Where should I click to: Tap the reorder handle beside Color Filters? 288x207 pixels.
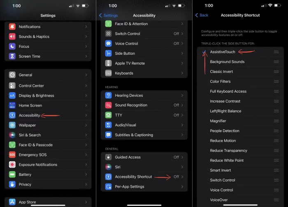coord(276,81)
